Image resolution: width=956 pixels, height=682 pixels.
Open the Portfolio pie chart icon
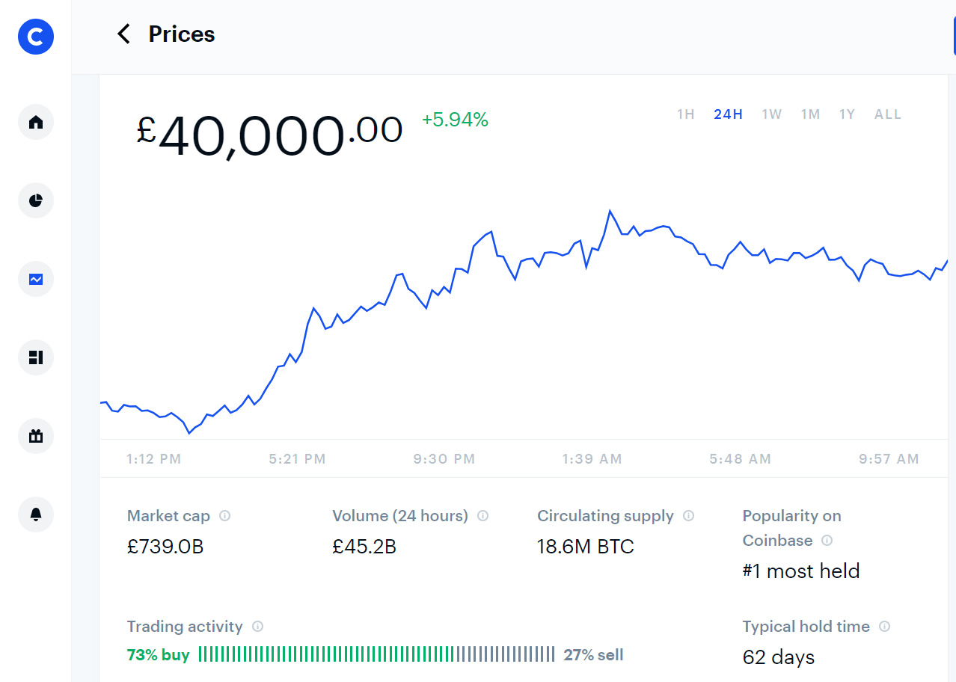pyautogui.click(x=36, y=200)
